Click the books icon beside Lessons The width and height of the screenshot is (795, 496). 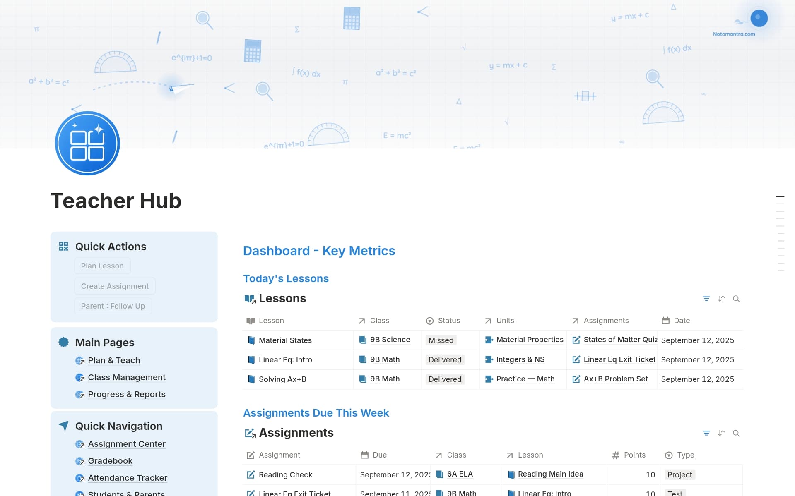click(250, 298)
